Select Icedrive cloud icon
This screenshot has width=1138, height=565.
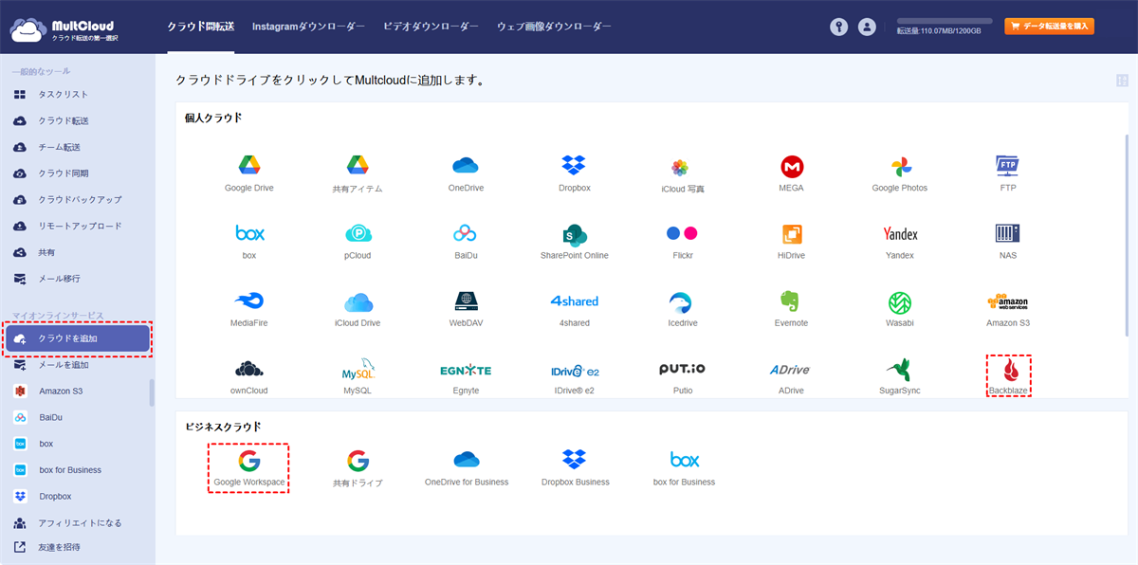pyautogui.click(x=681, y=302)
